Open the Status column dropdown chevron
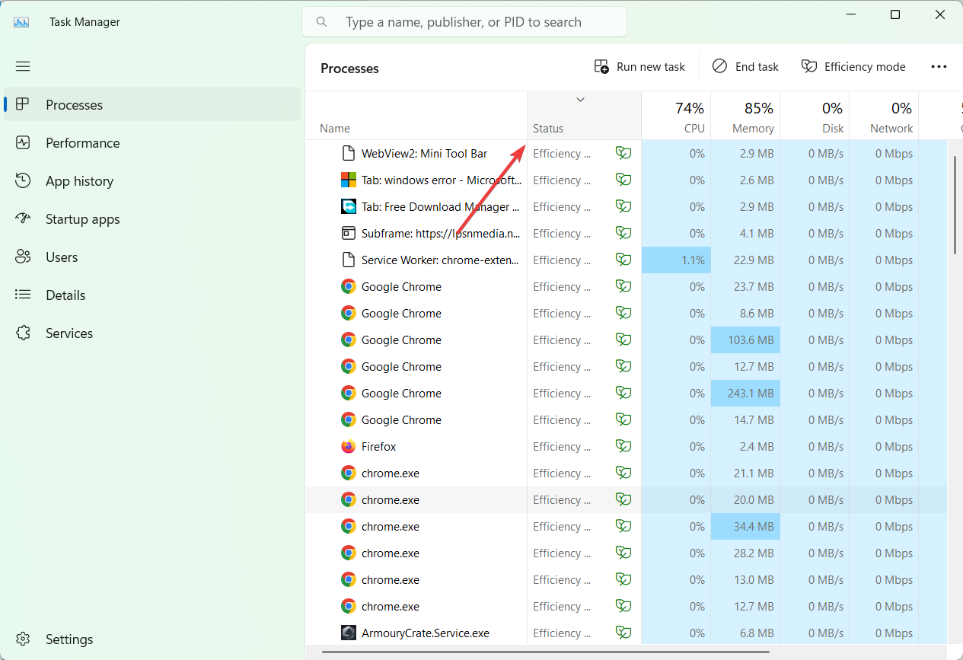 pos(580,99)
